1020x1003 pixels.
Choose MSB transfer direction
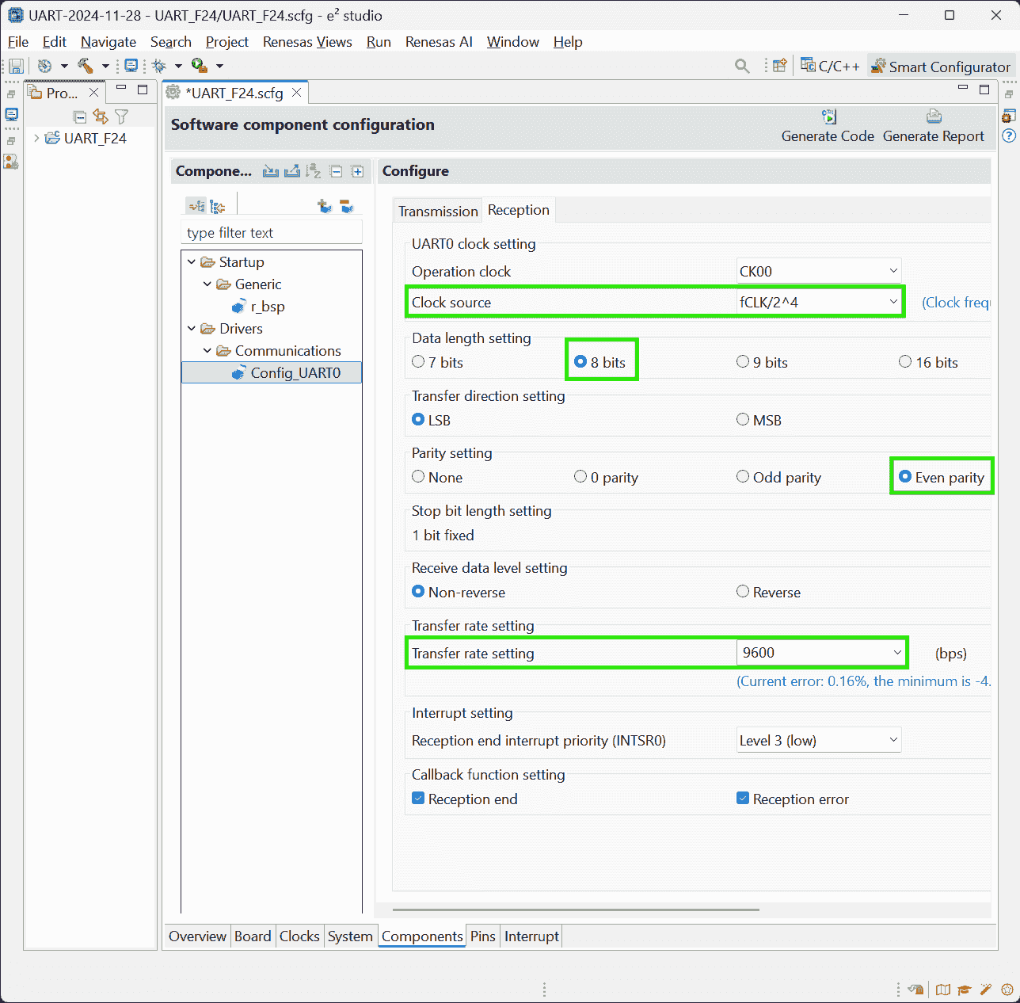click(x=743, y=420)
